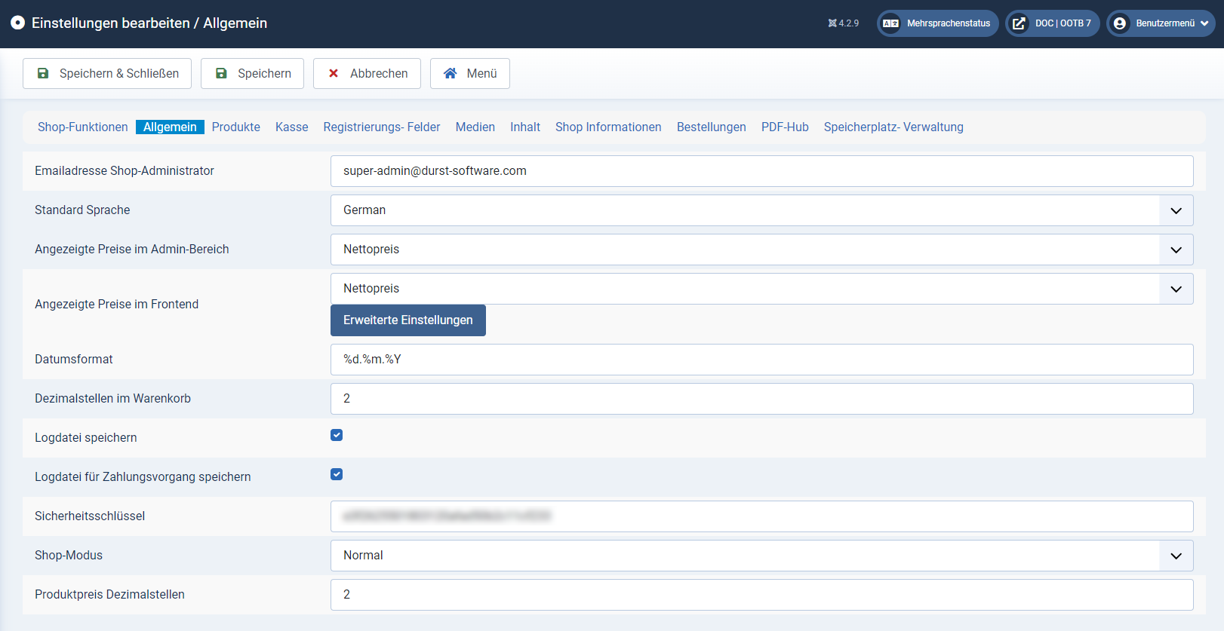Toggle the Logdatei speichern checkbox

pyautogui.click(x=337, y=435)
